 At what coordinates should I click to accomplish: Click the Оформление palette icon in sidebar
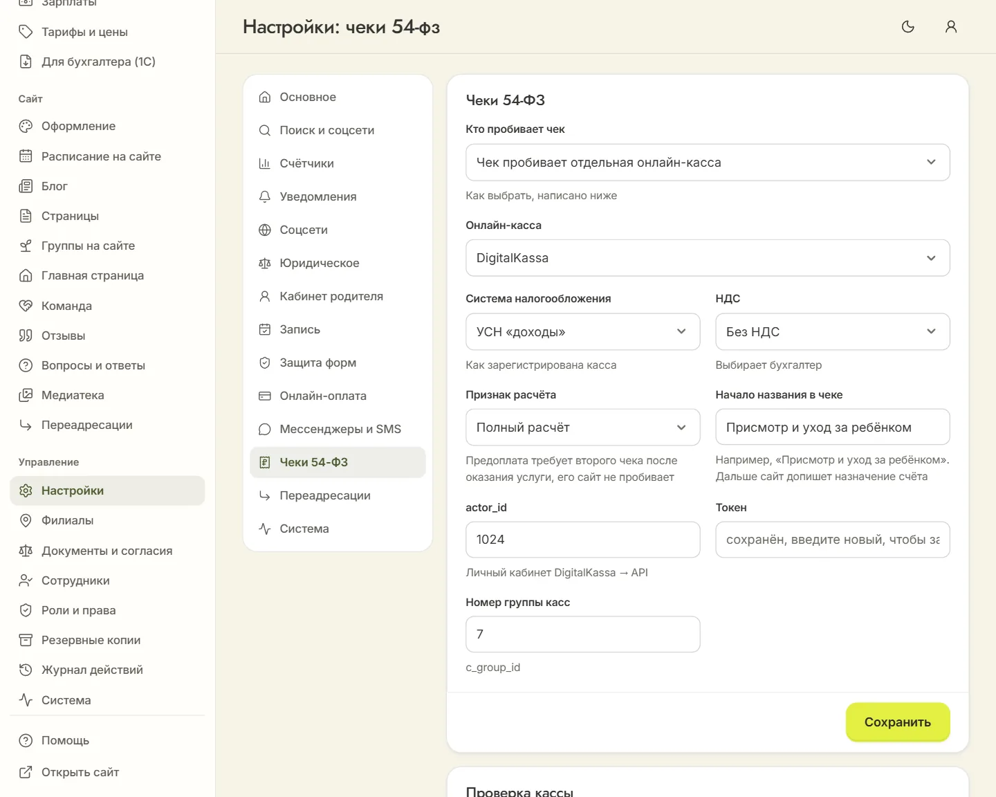coord(26,126)
